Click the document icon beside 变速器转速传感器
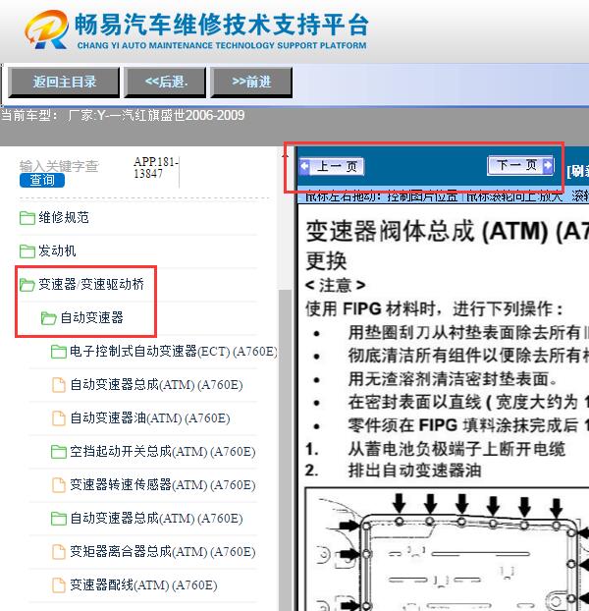Image resolution: width=589 pixels, height=611 pixels. [59, 485]
